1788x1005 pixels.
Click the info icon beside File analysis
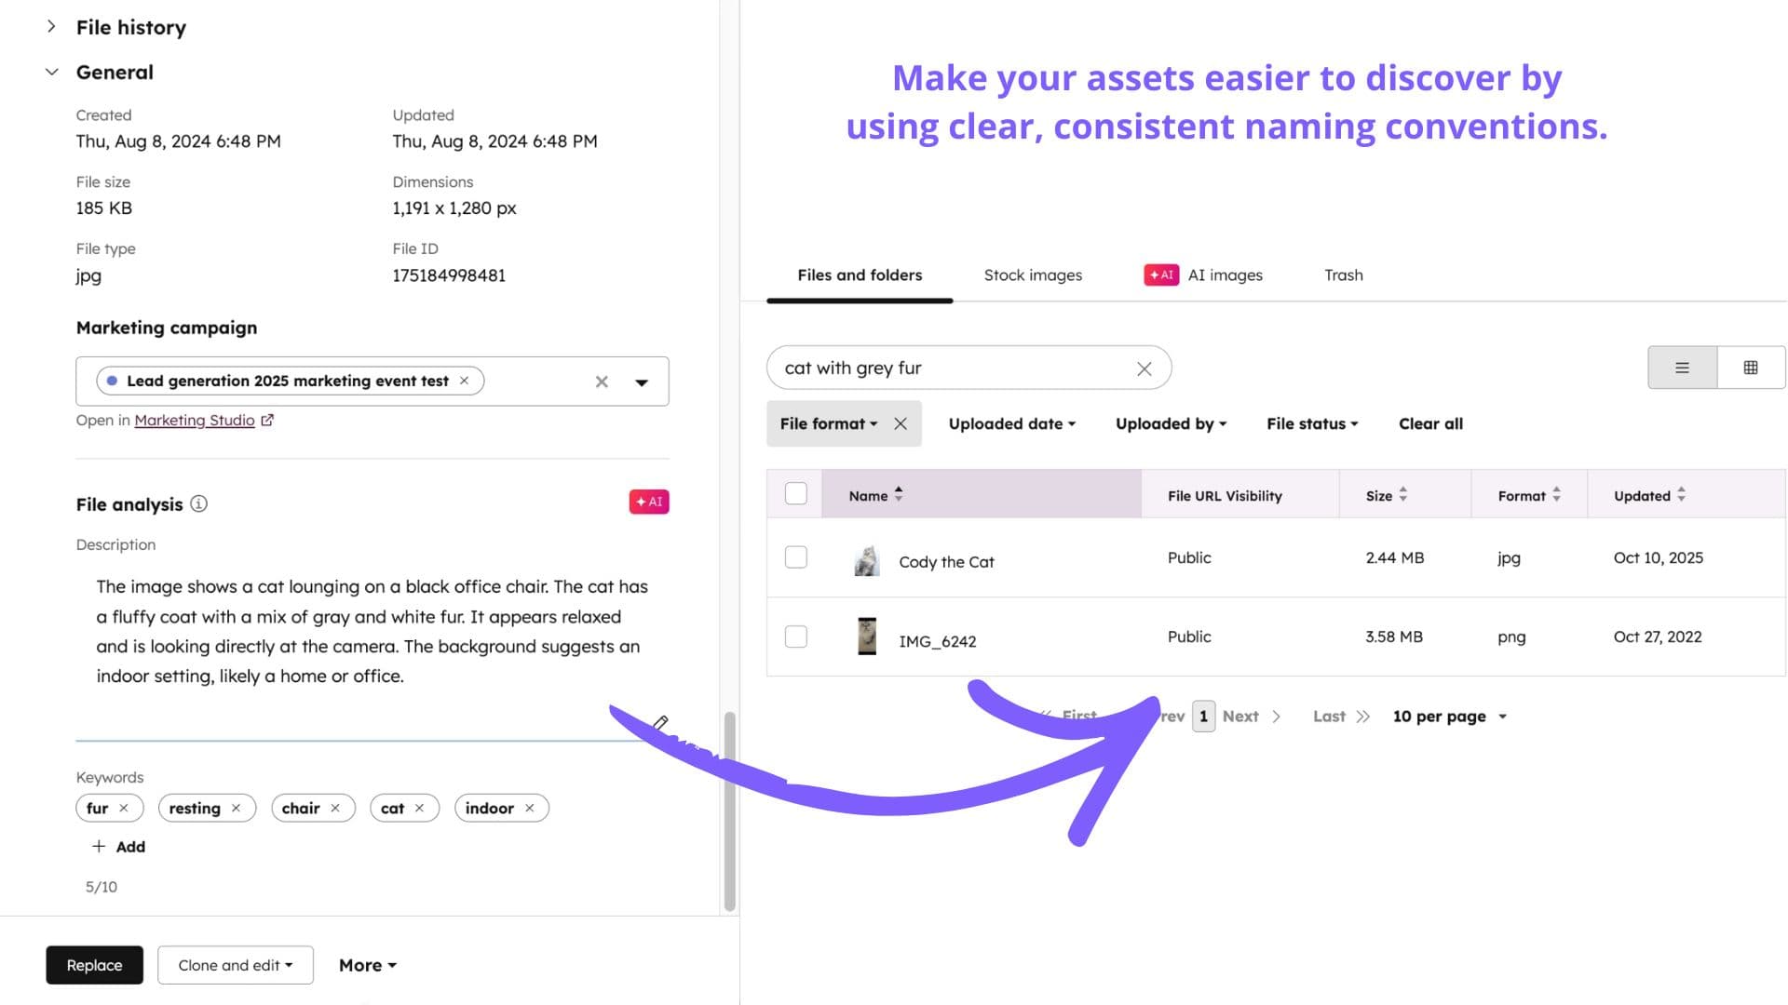point(198,504)
